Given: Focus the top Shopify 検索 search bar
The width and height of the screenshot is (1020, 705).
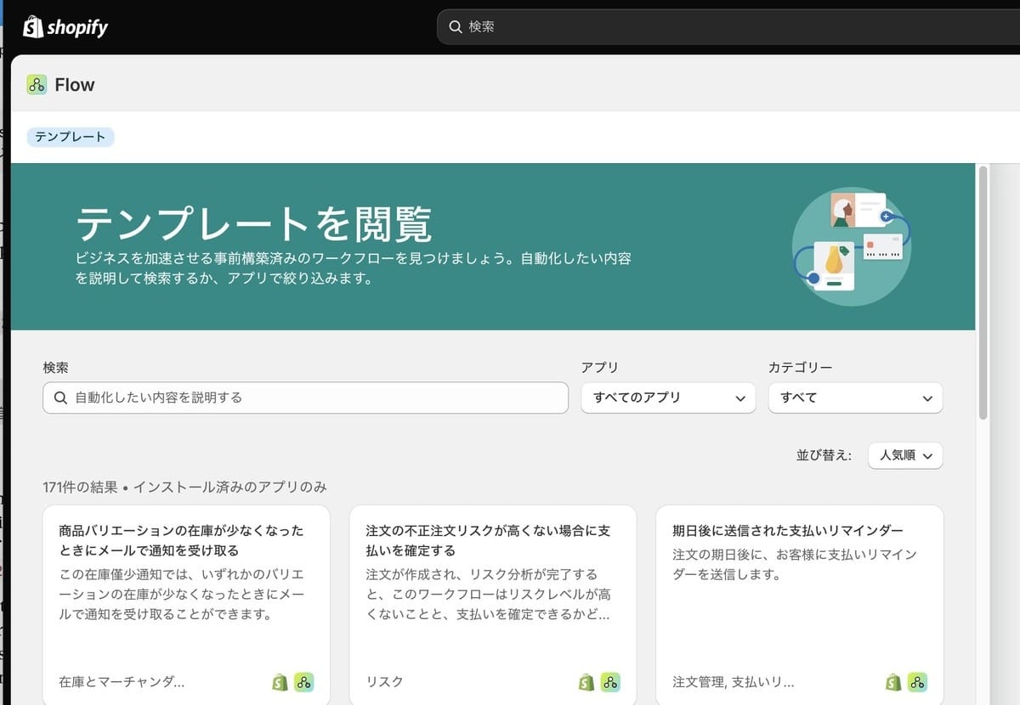Looking at the screenshot, I should click(x=728, y=27).
